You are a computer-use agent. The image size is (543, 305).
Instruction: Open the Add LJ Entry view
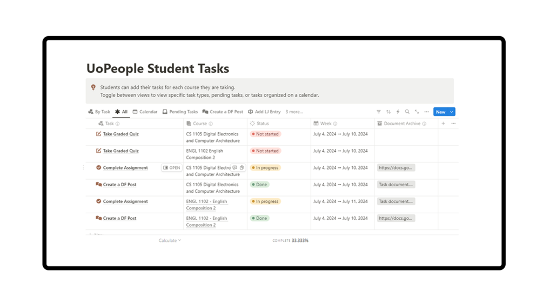click(264, 112)
